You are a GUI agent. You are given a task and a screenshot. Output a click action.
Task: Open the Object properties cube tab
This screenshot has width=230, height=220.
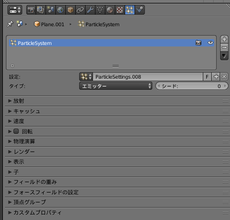click(70, 10)
